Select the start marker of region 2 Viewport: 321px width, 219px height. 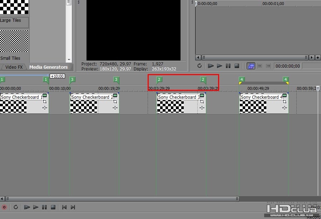[x=159, y=79]
